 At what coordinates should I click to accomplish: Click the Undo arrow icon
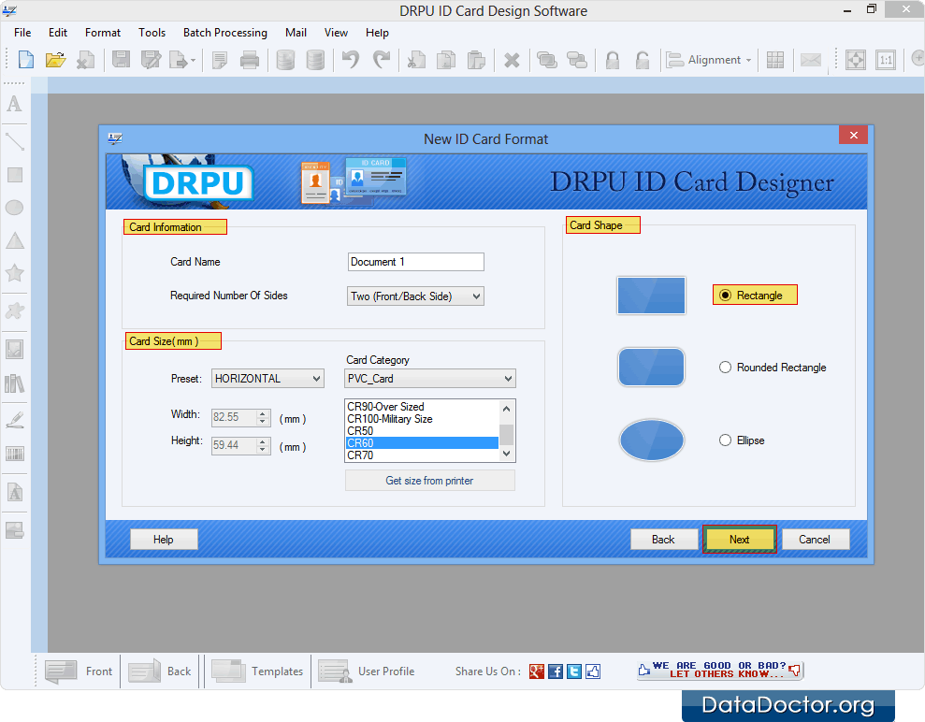[x=351, y=60]
